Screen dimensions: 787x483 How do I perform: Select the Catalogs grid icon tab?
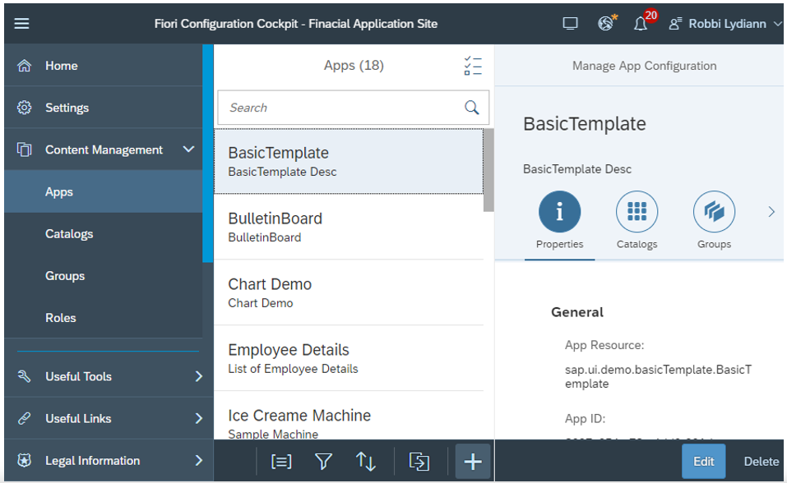point(637,212)
